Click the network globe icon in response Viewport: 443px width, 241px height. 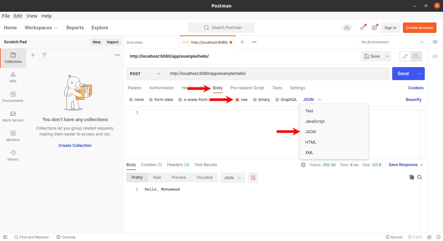tap(303, 165)
